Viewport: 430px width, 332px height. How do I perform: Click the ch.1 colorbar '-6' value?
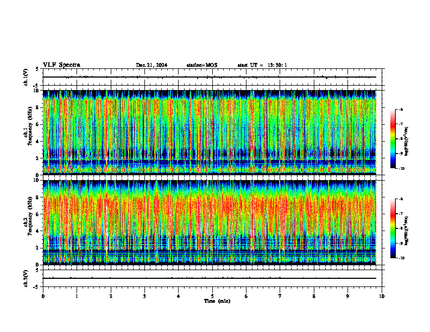401,109
